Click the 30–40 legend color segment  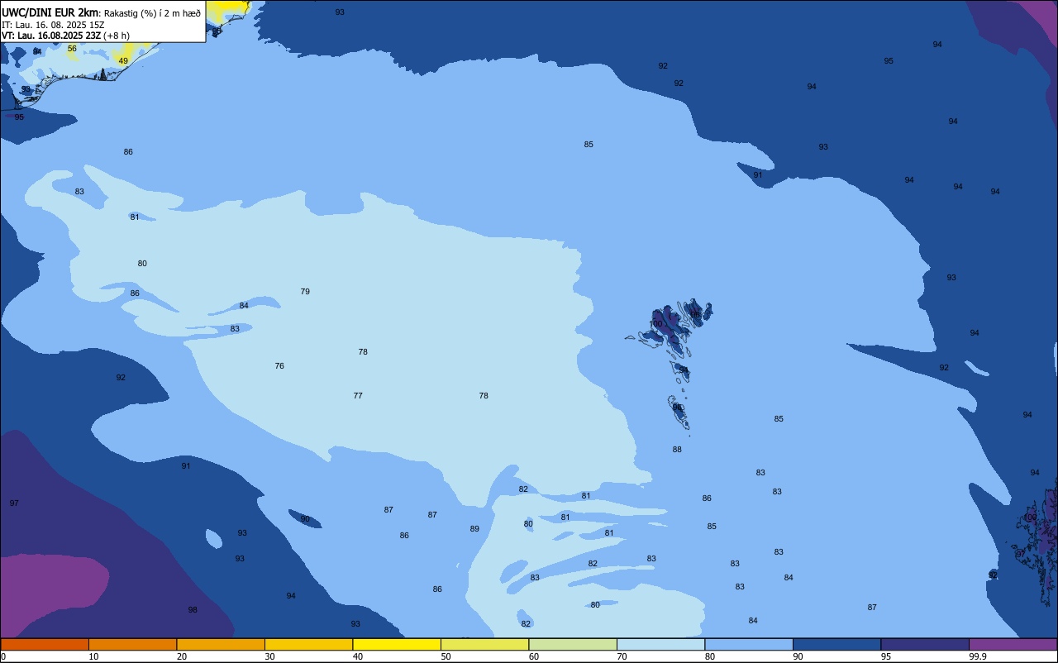(x=308, y=644)
